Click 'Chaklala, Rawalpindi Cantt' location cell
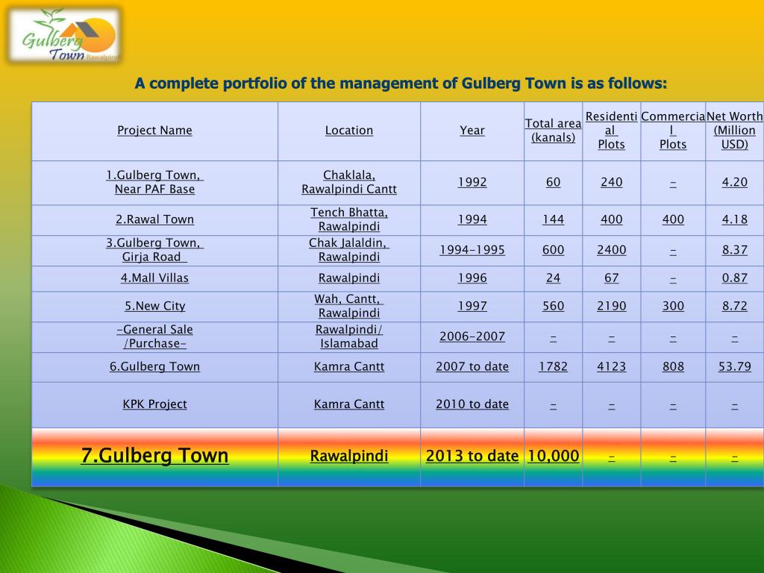The height and width of the screenshot is (573, 764). click(349, 182)
